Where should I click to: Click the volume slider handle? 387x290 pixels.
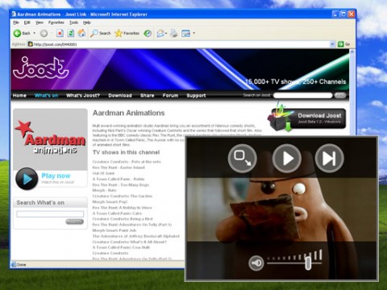point(308,263)
